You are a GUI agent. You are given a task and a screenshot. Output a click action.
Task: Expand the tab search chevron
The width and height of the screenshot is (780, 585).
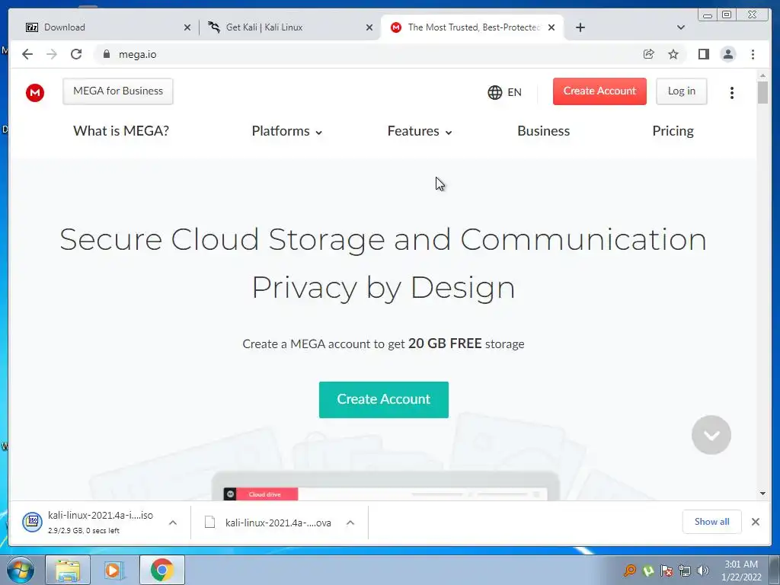click(681, 27)
